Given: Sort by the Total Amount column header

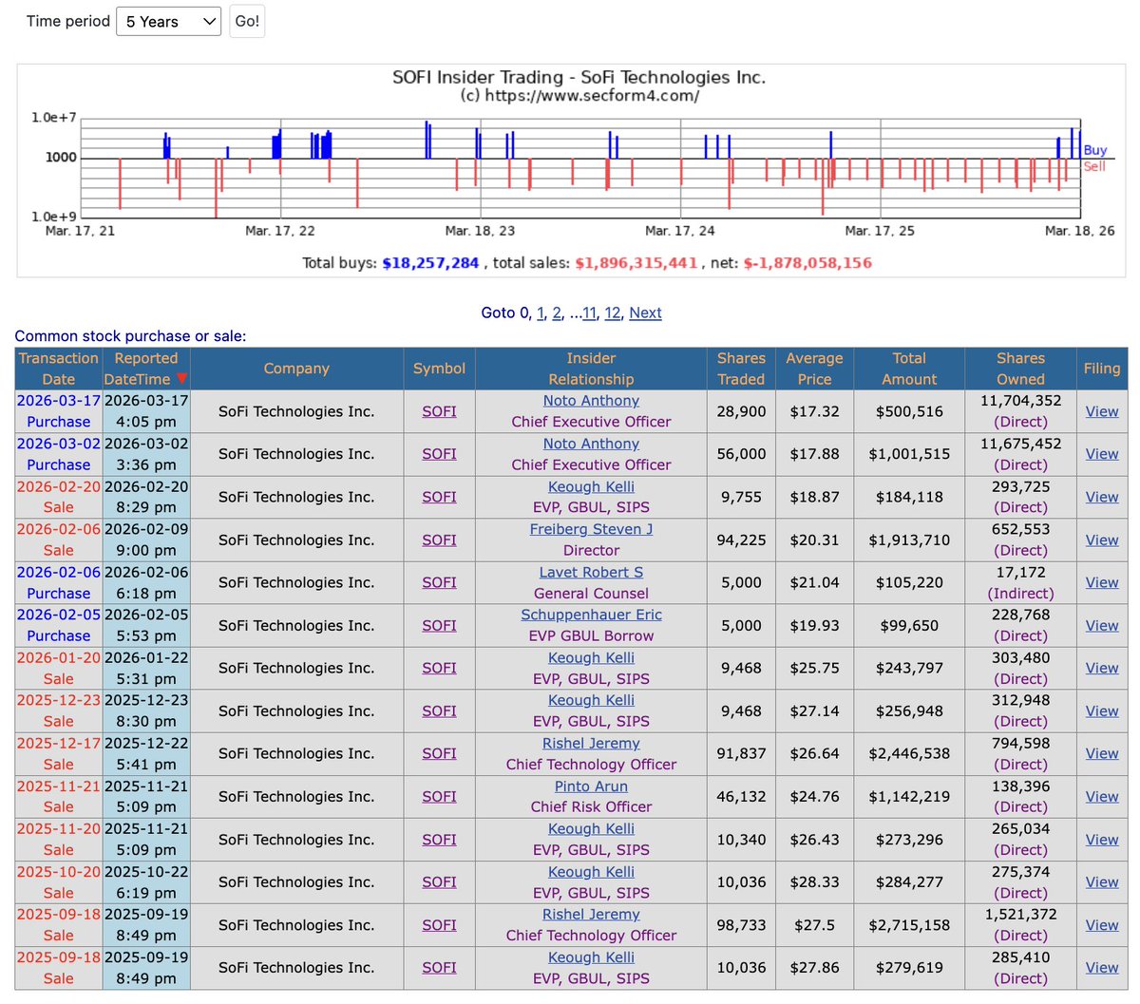Looking at the screenshot, I should [x=909, y=369].
